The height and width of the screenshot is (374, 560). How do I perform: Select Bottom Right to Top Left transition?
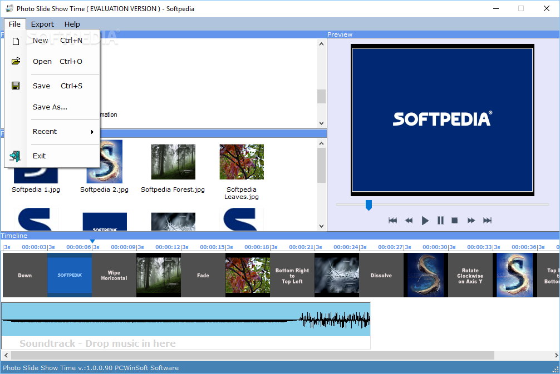point(292,275)
